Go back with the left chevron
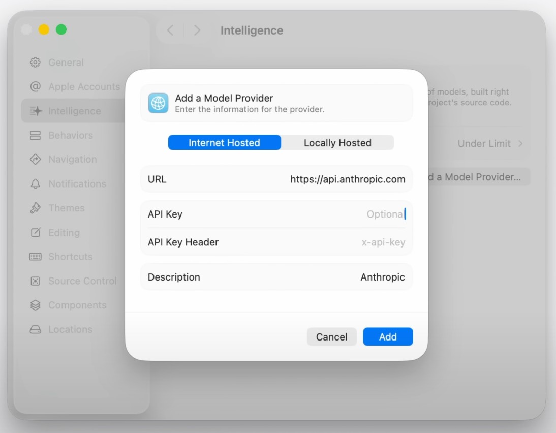 point(171,30)
